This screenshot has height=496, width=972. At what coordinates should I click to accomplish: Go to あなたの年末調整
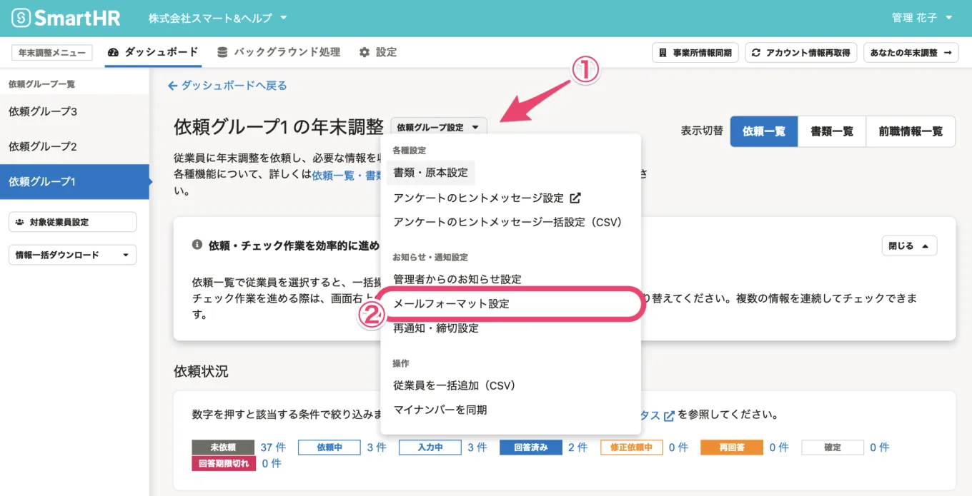[x=911, y=53]
